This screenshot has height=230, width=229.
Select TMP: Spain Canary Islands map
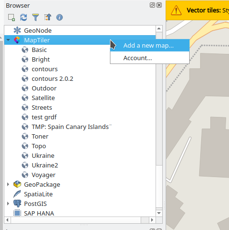coord(72,127)
